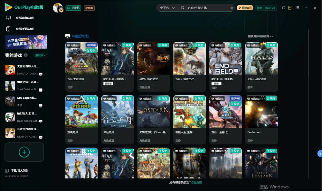Image resolution: width=322 pixels, height=191 pixels.
Task: Click 国服 tag under 明日方舟:终末地
Action: (x=216, y=84)
